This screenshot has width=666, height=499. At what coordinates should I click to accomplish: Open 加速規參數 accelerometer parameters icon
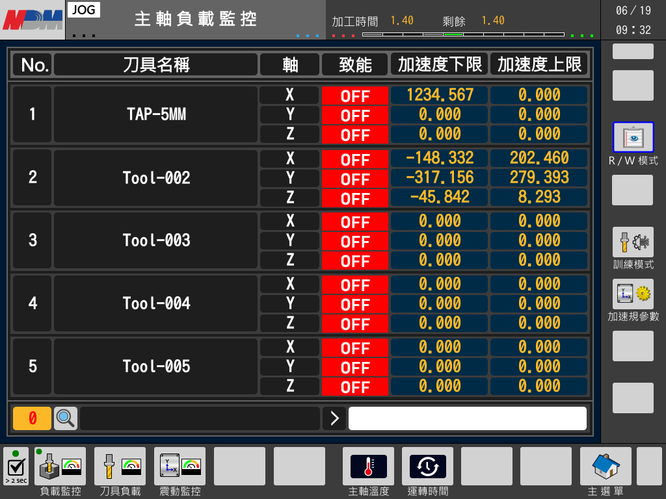pyautogui.click(x=633, y=294)
